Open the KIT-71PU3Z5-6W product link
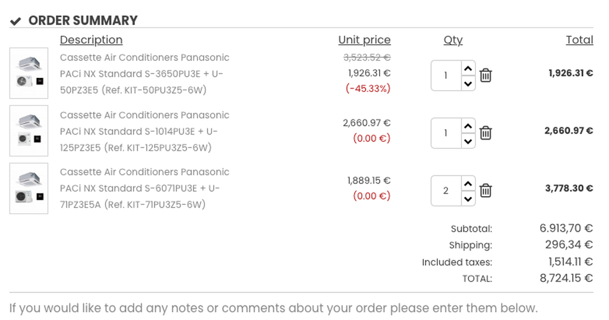Image resolution: width=609 pixels, height=320 pixels. click(144, 188)
